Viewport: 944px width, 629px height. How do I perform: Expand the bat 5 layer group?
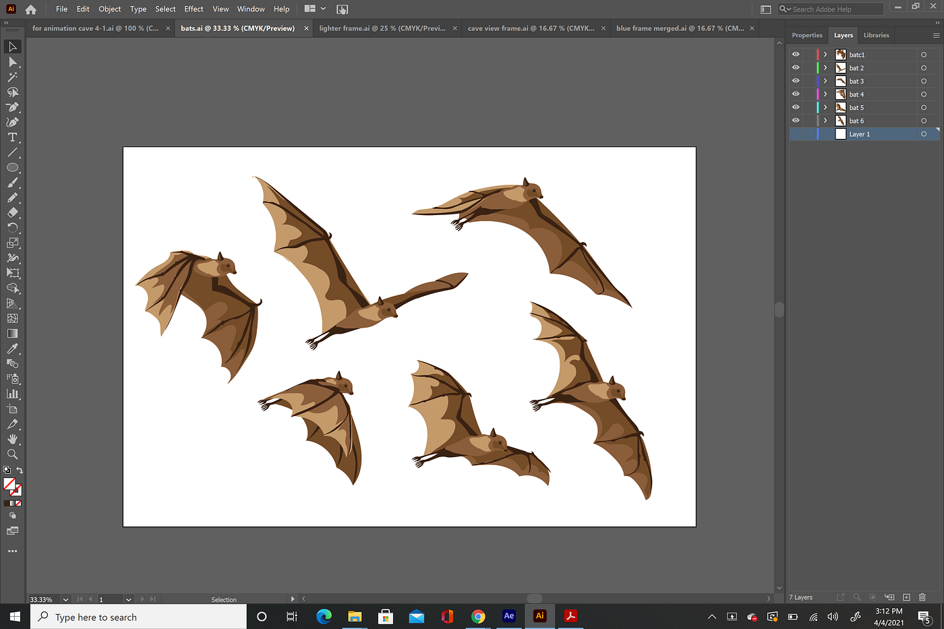(825, 108)
